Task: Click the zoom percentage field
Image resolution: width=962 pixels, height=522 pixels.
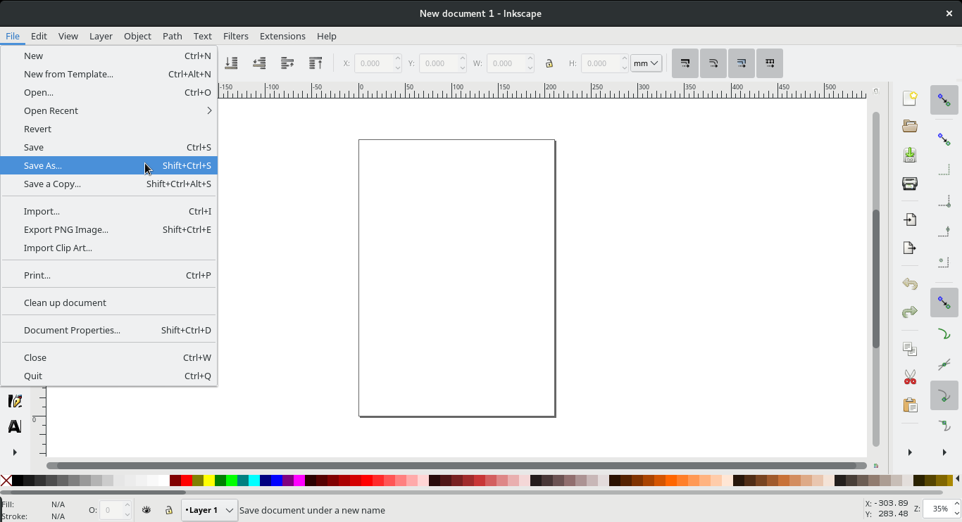Action: point(939,509)
